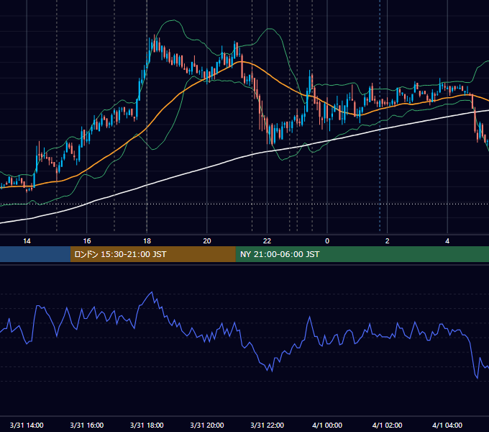
Task: Click the '3/31 14:00' time axis label
Action: tap(27, 425)
